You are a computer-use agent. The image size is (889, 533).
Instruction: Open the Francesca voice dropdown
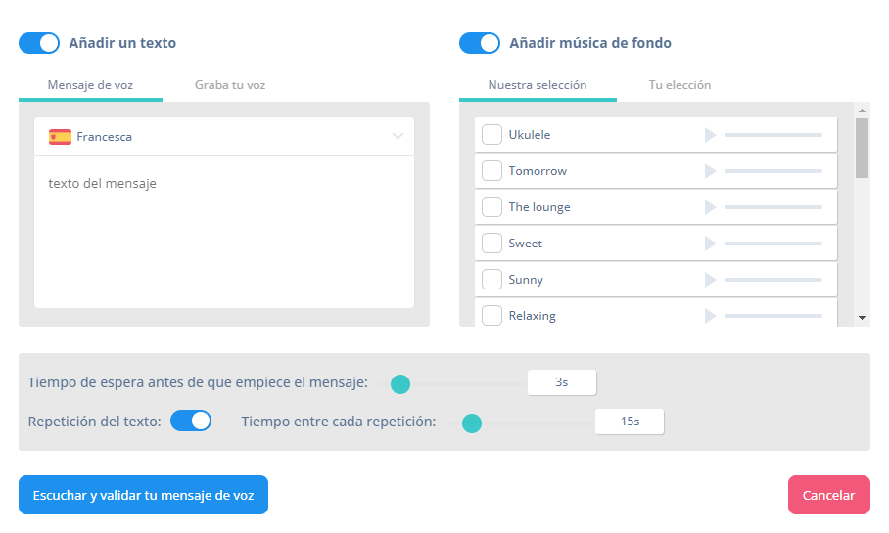[224, 137]
